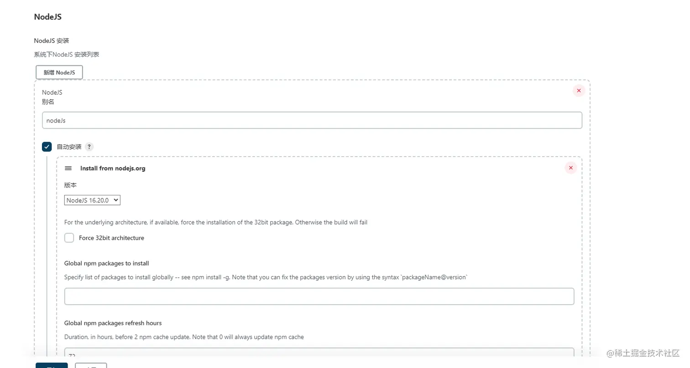Focus the Global npm packages to install field

pos(319,296)
